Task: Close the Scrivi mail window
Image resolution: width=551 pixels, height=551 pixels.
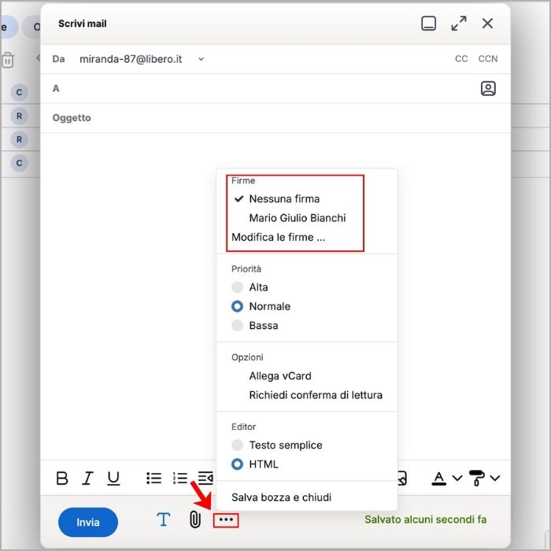Action: tap(487, 24)
